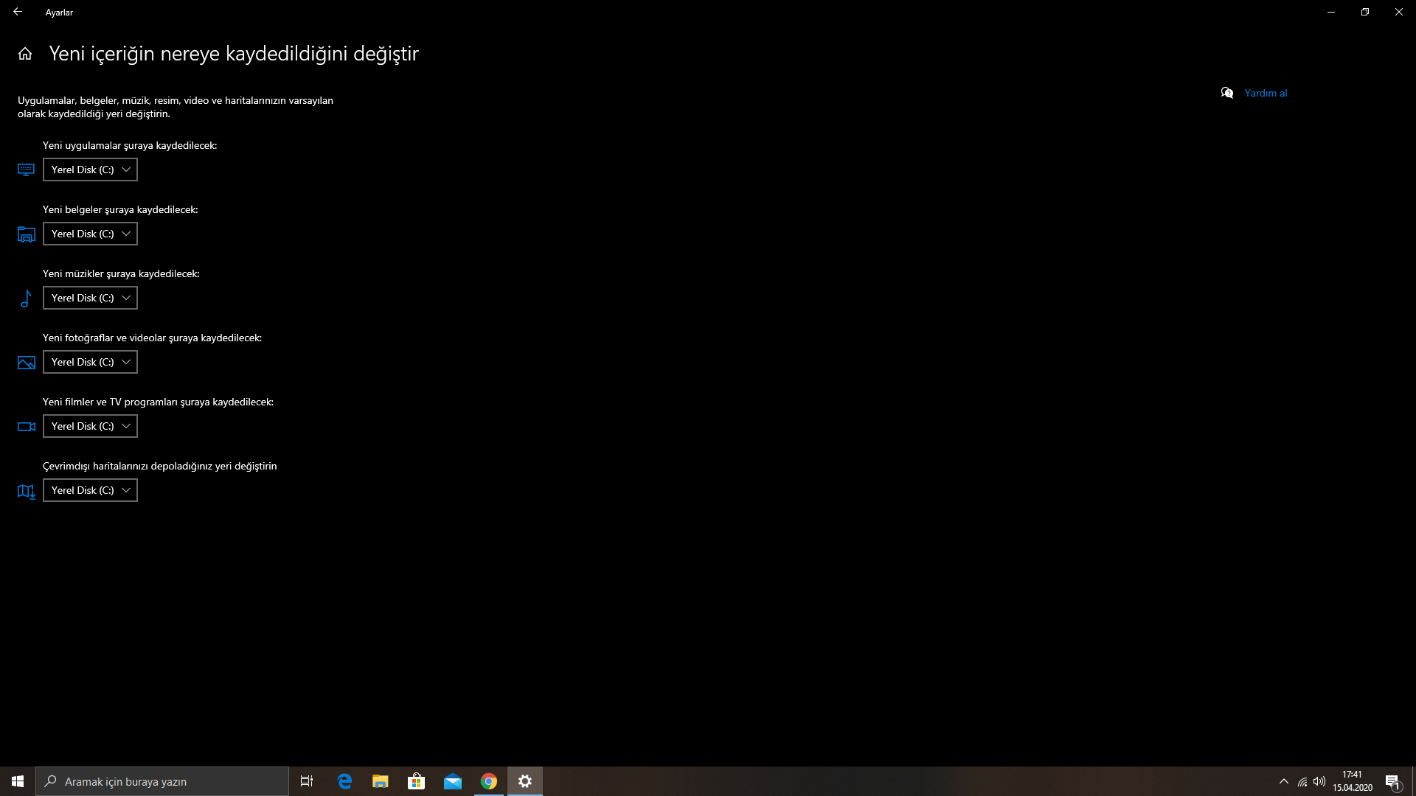Expand movies and TV programs location dropdown
Image resolution: width=1416 pixels, height=796 pixels.
[90, 426]
